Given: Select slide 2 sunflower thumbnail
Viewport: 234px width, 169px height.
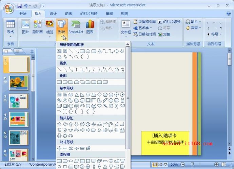Looking at the screenshot, I should coord(19,83).
